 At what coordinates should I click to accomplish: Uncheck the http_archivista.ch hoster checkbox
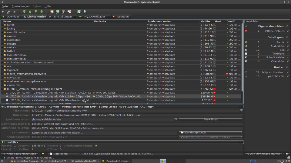tap(288, 72)
